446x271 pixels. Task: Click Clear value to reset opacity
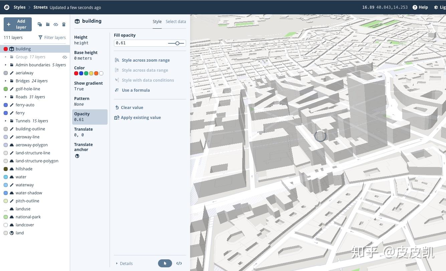click(x=132, y=107)
